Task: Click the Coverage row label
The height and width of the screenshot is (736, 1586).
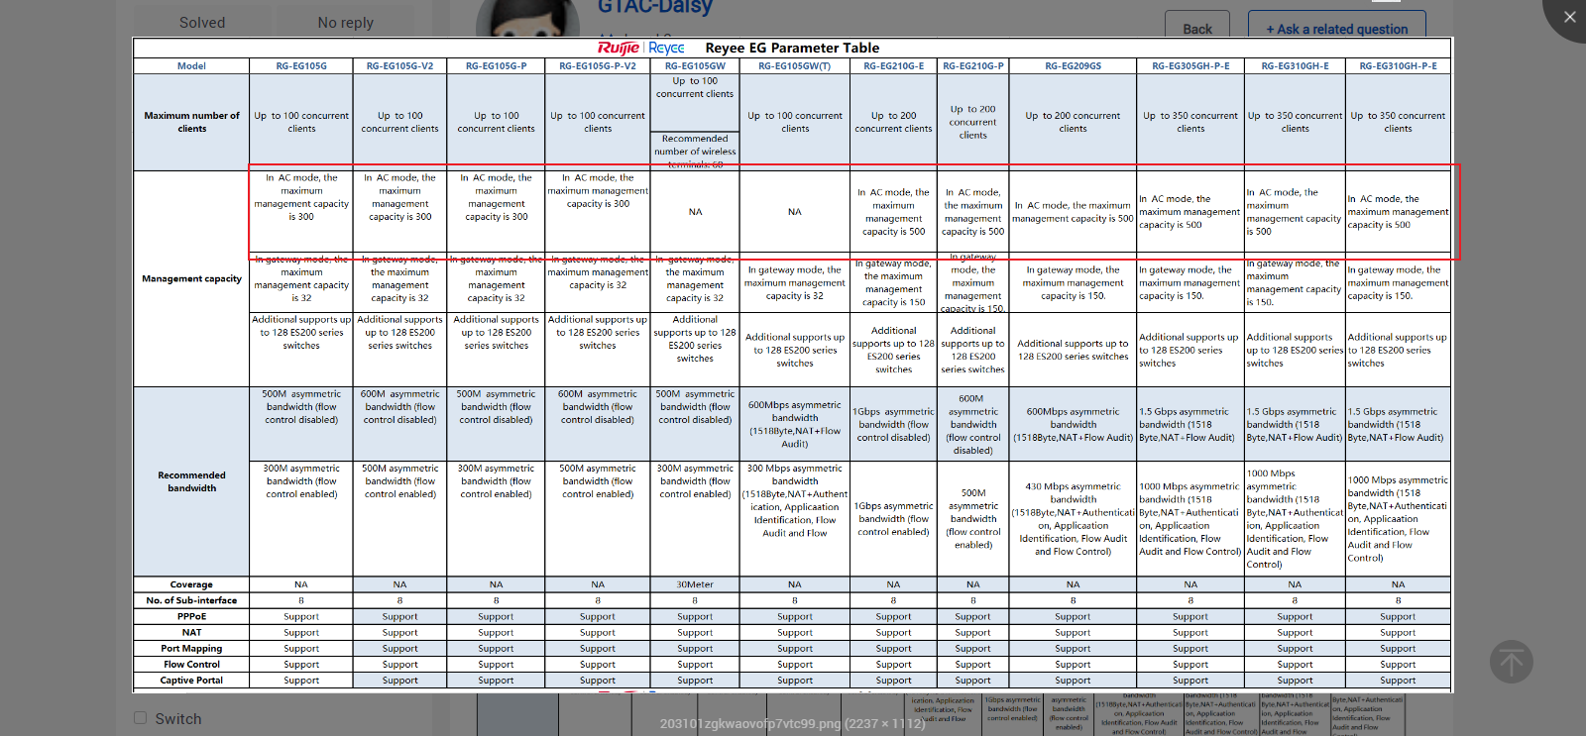Action: pyautogui.click(x=191, y=584)
